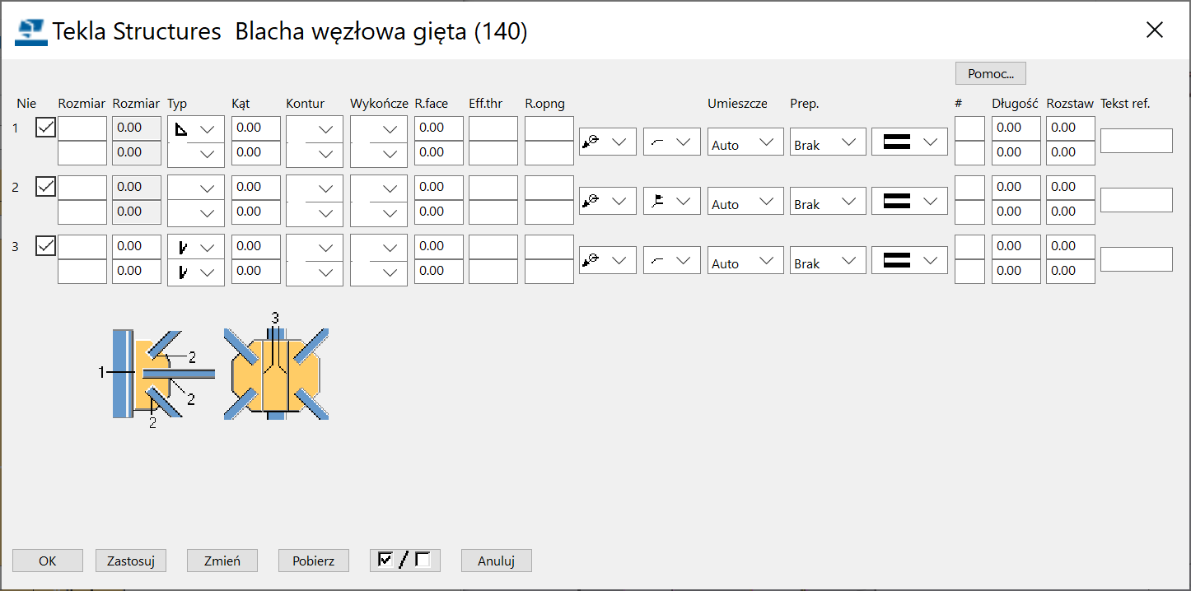Expand the Prep. Brak dropdown in row 2

point(827,200)
